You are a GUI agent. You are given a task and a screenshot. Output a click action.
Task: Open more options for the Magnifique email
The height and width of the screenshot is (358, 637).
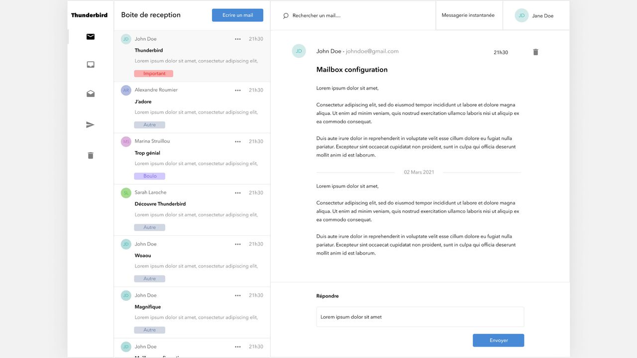238,295
